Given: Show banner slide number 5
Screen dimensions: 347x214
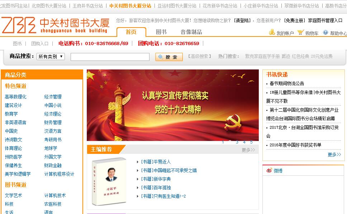Looking at the screenshot, I should point(251,142).
